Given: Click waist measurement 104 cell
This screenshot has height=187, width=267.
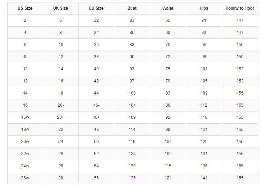Looking at the screenshot, I should pyautogui.click(x=168, y=142).
